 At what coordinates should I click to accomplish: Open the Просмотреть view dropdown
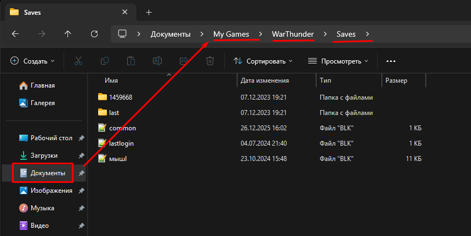[x=338, y=61]
